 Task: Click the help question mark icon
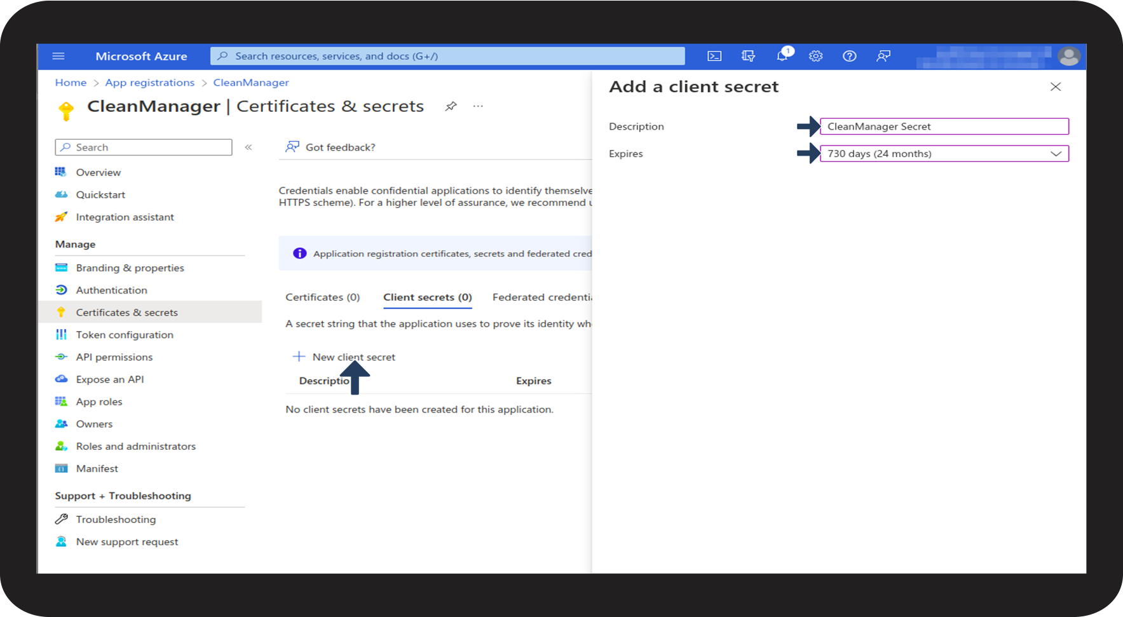pos(849,56)
